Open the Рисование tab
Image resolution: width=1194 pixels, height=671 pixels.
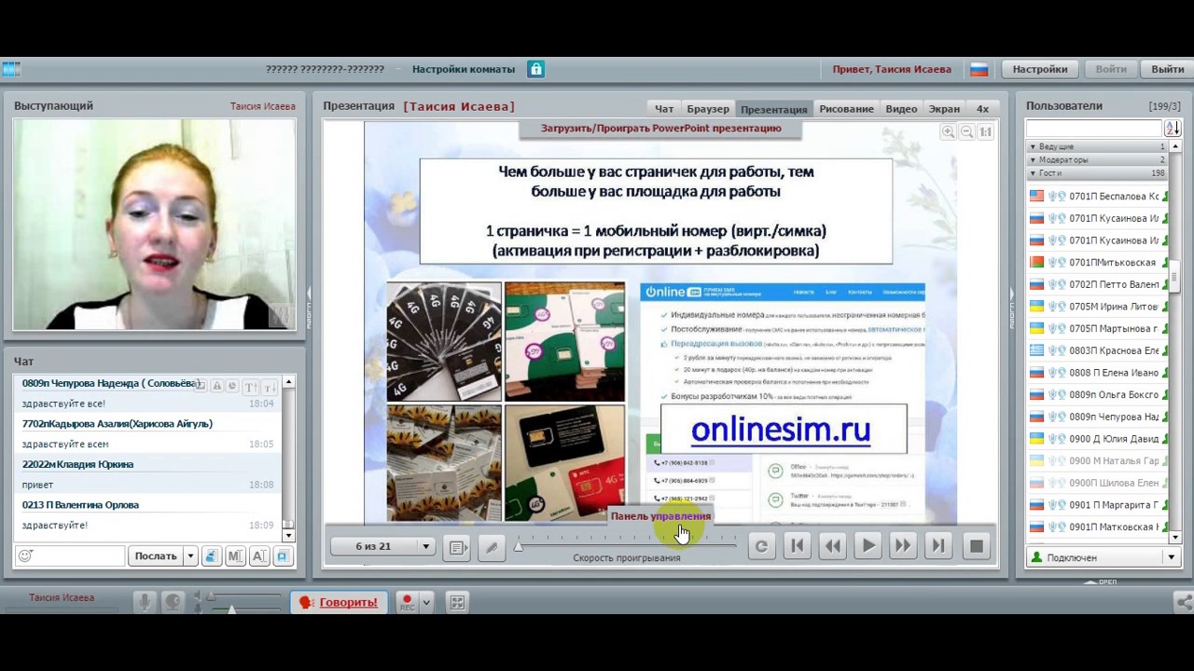click(x=847, y=109)
